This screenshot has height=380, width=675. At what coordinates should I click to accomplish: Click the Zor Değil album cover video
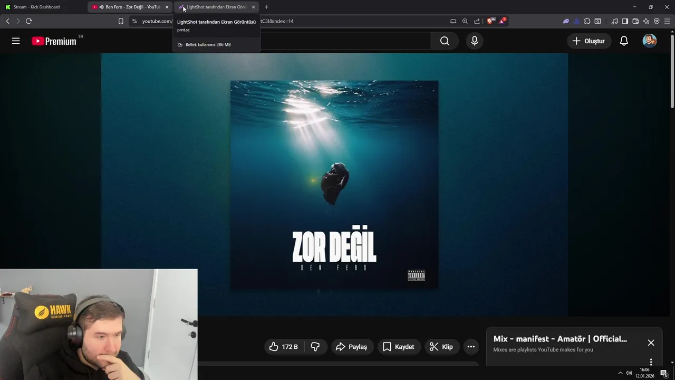(x=334, y=185)
